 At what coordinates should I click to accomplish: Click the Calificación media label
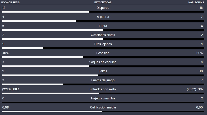(103, 107)
